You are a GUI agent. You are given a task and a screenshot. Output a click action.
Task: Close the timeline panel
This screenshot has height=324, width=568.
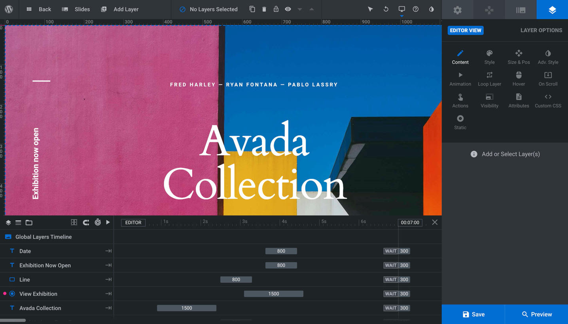click(x=435, y=222)
